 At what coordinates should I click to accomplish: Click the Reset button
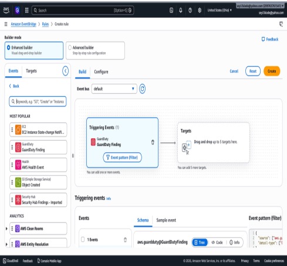click(253, 71)
